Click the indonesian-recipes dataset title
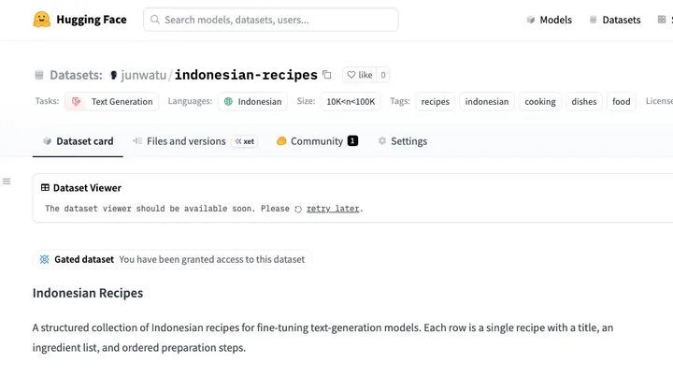This screenshot has height=378, width=673. point(246,75)
